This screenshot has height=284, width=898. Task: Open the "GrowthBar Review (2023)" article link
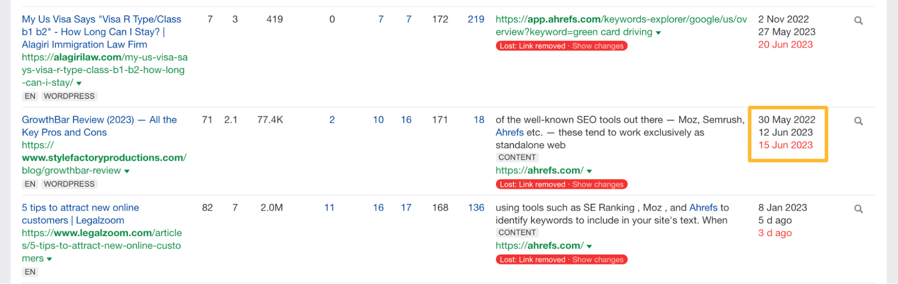tap(99, 126)
